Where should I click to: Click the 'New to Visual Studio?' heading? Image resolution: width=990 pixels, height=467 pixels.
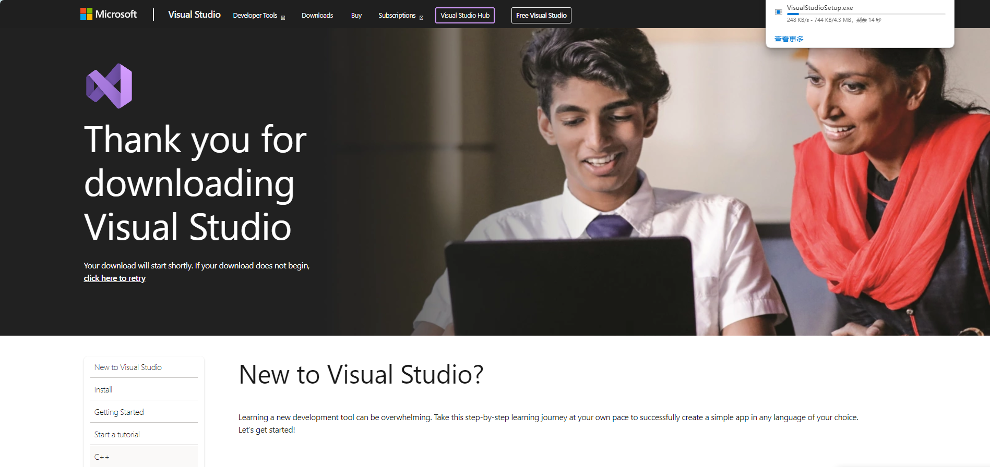[x=361, y=375]
